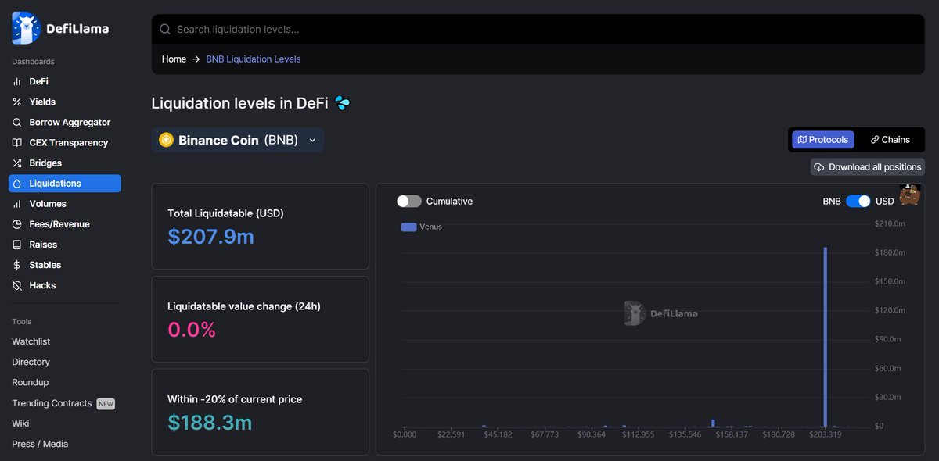
Task: Click the Raises book icon
Action: (17, 245)
